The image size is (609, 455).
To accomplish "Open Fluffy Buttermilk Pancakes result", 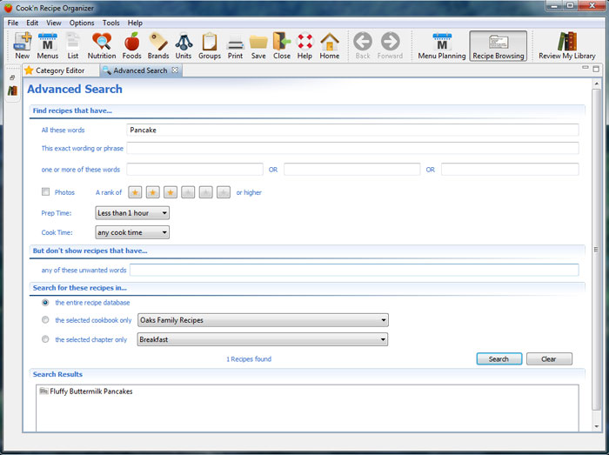I will tap(86, 391).
